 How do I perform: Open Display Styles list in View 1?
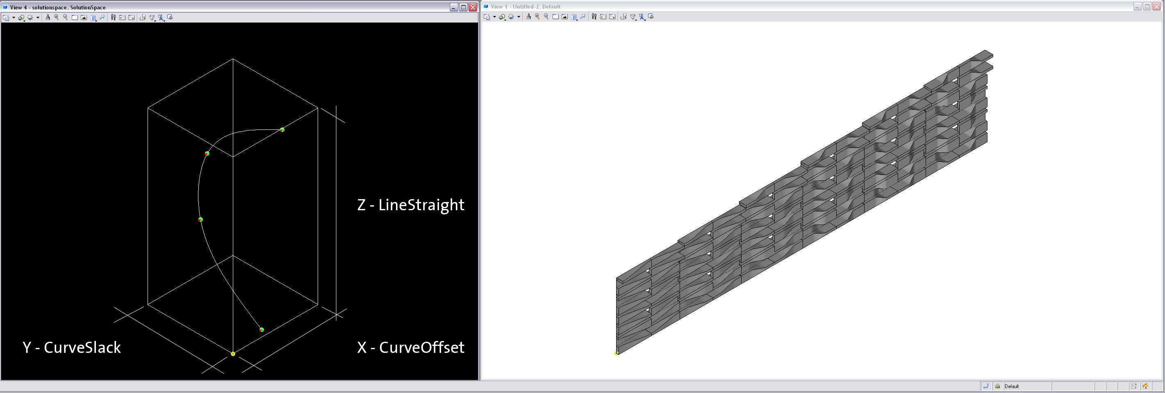coord(502,16)
